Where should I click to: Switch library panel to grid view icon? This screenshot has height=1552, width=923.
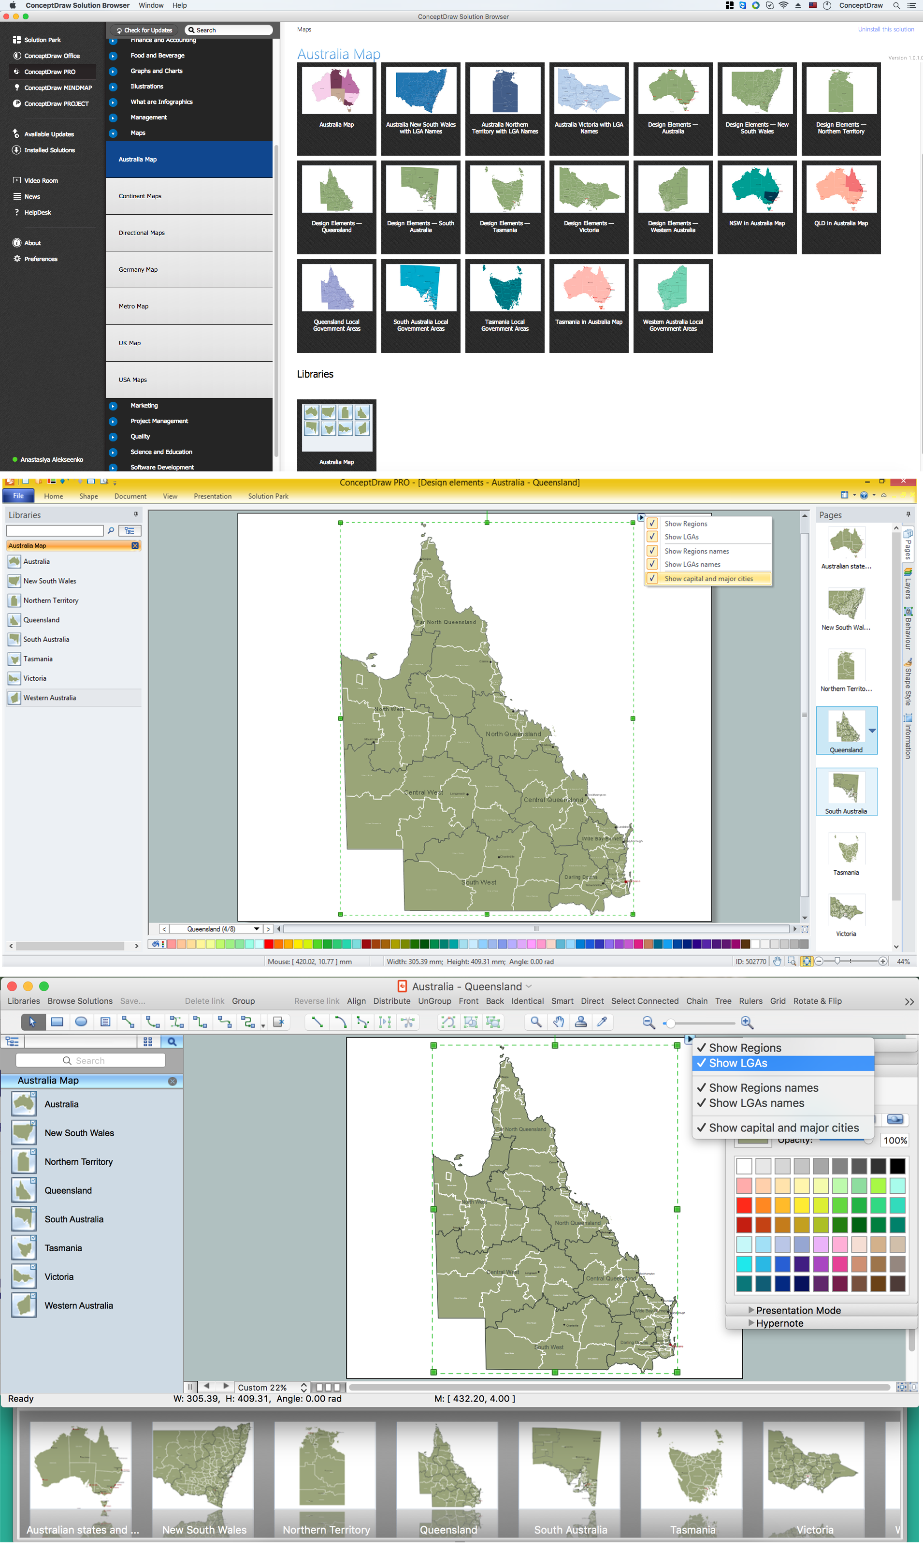148,1042
